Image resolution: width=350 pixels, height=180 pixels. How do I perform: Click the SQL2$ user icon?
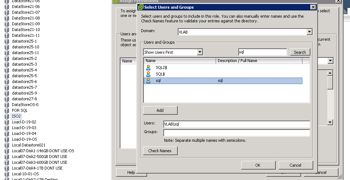[x=148, y=67]
